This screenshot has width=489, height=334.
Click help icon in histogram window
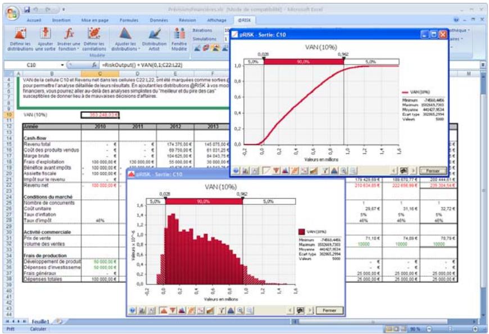coord(133,310)
